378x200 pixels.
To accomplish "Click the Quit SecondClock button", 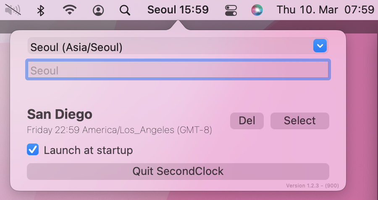I will (x=178, y=172).
